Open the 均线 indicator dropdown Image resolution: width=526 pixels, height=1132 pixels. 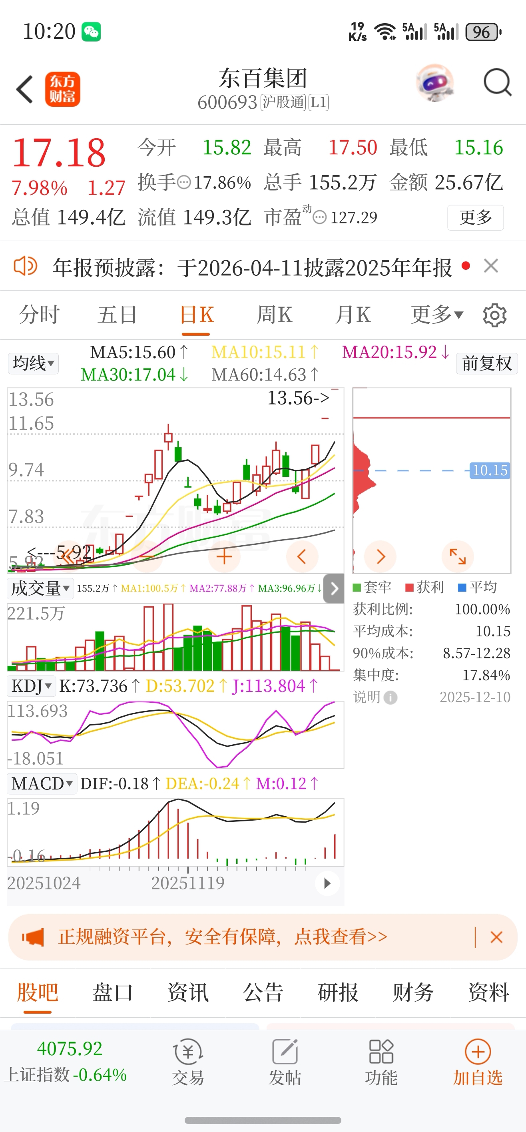pyautogui.click(x=34, y=363)
